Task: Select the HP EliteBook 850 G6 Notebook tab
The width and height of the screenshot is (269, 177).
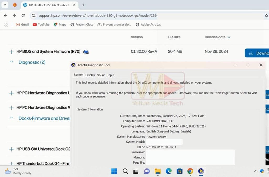Action: 49,5
